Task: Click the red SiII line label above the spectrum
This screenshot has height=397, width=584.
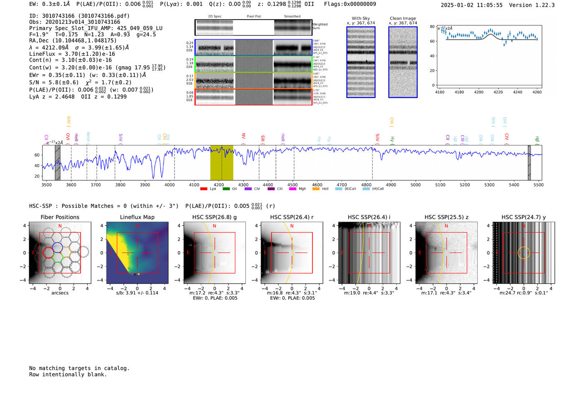Action: pos(263,139)
